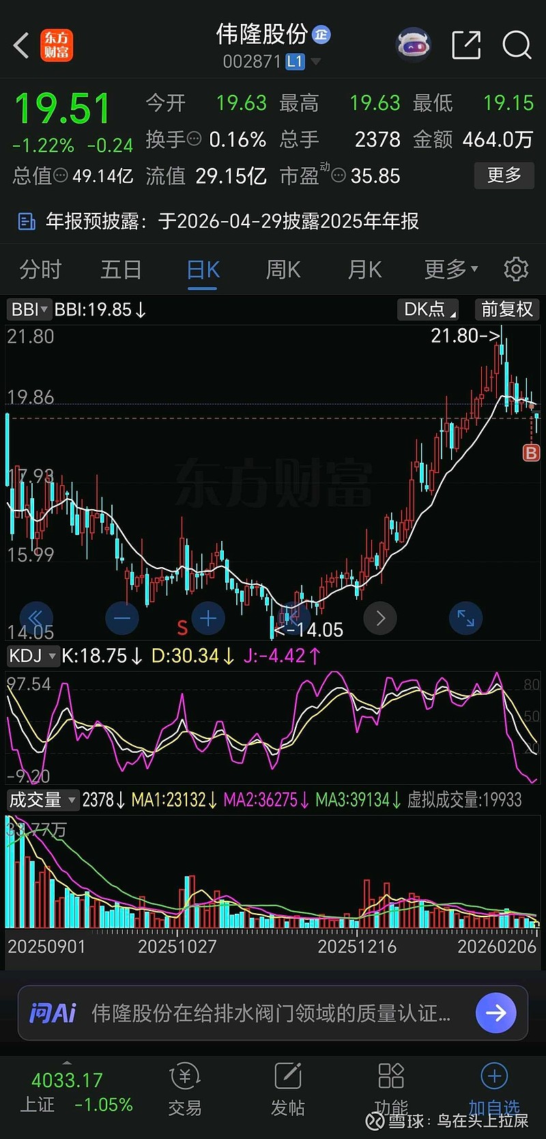This screenshot has height=1139, width=546.
Task: Open the 年报预披露 document icon
Action: tap(26, 222)
